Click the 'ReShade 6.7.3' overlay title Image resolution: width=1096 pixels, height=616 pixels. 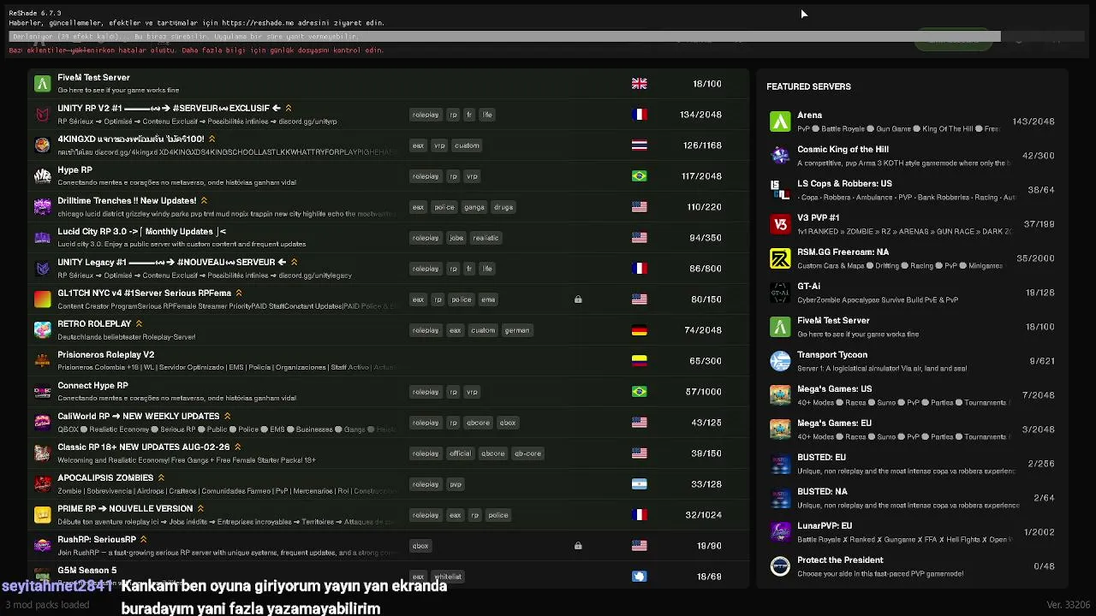35,14
